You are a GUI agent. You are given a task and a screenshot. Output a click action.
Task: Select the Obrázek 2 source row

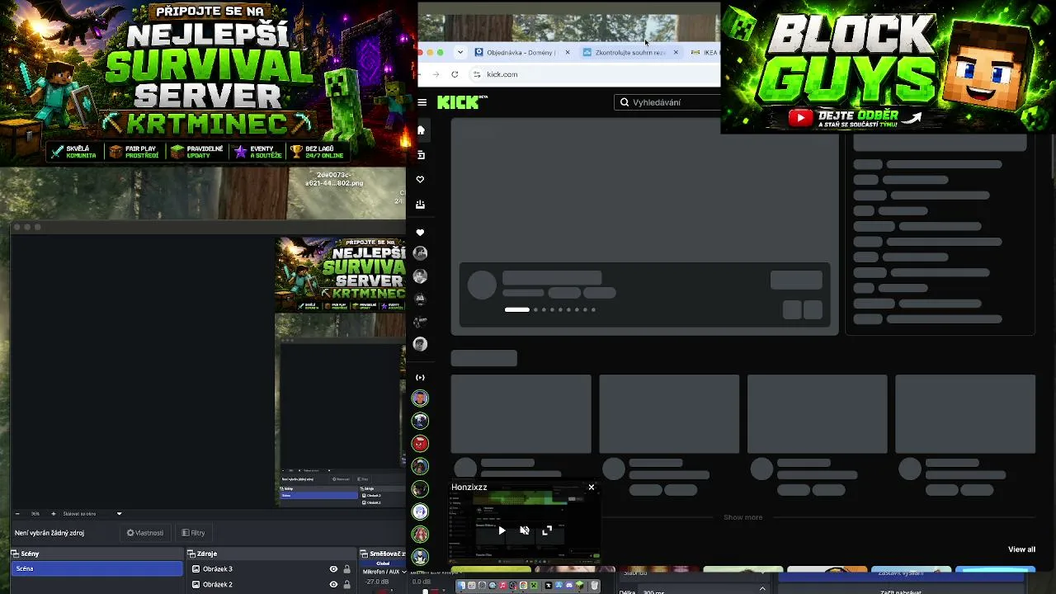pyautogui.click(x=270, y=585)
